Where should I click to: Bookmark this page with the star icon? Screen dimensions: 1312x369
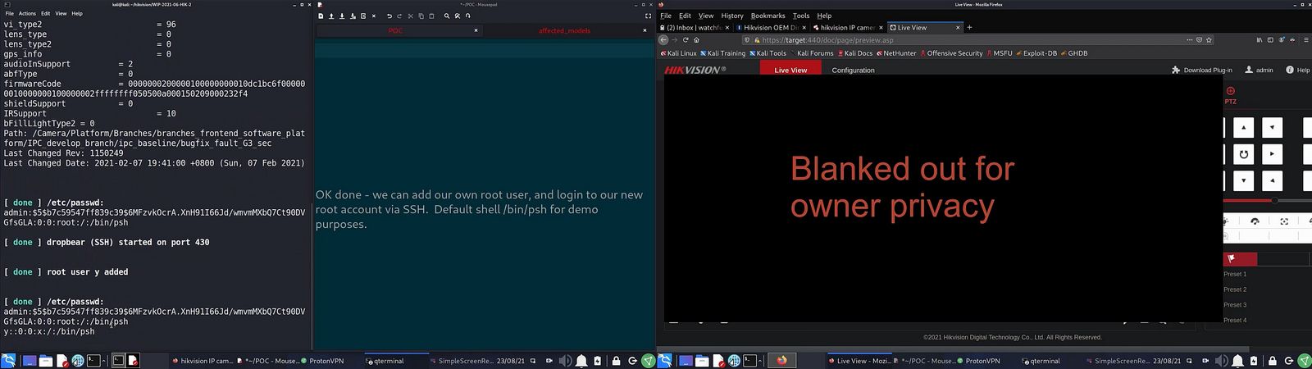(x=1209, y=39)
